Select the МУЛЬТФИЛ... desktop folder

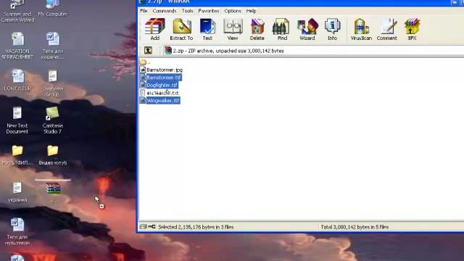click(x=17, y=154)
